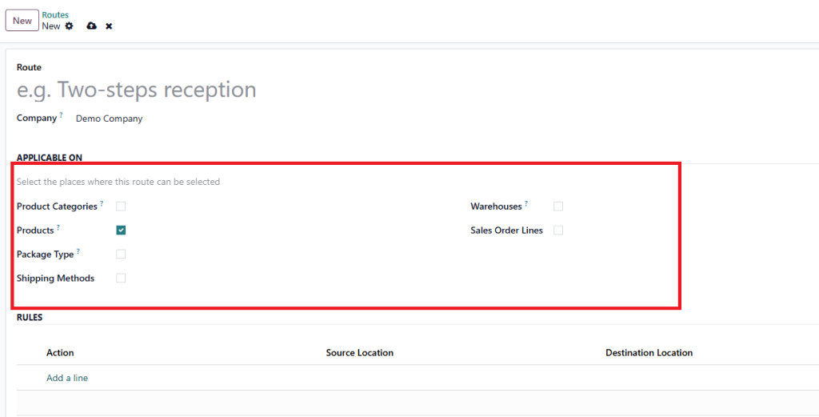Discard changes with the X icon

(109, 26)
